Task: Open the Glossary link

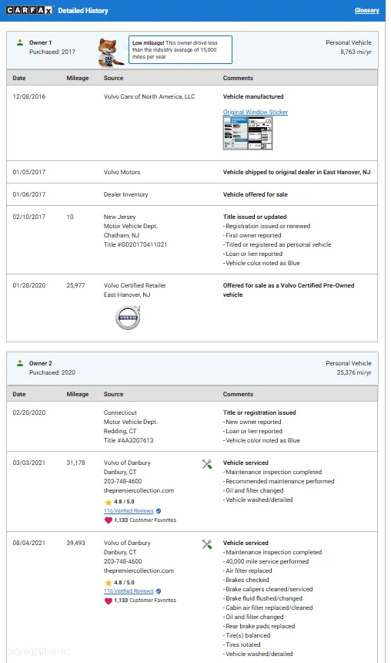Action: click(x=366, y=10)
